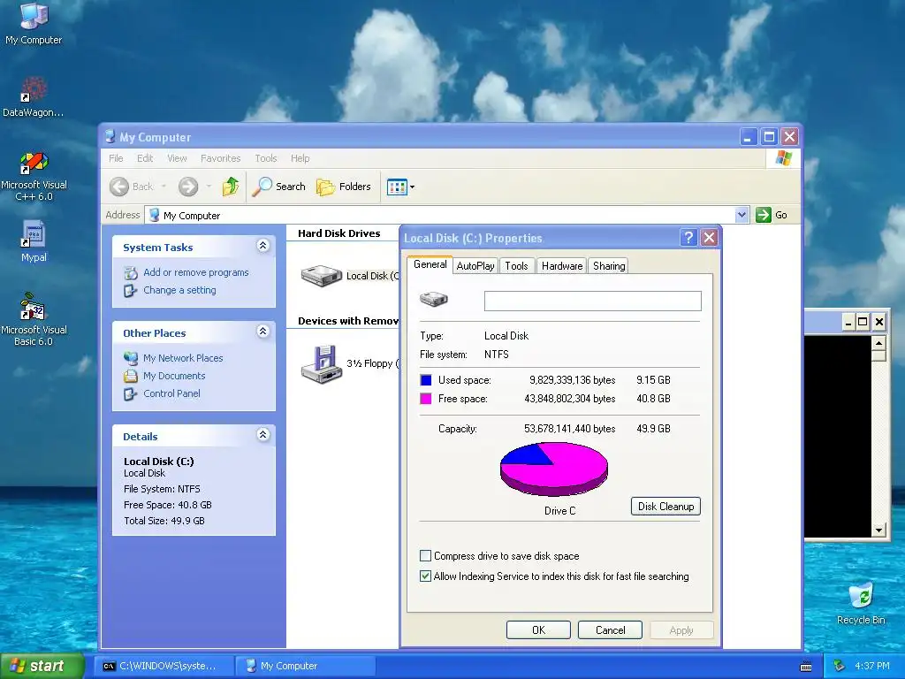Click Change a setting link
This screenshot has width=905, height=679.
[179, 290]
